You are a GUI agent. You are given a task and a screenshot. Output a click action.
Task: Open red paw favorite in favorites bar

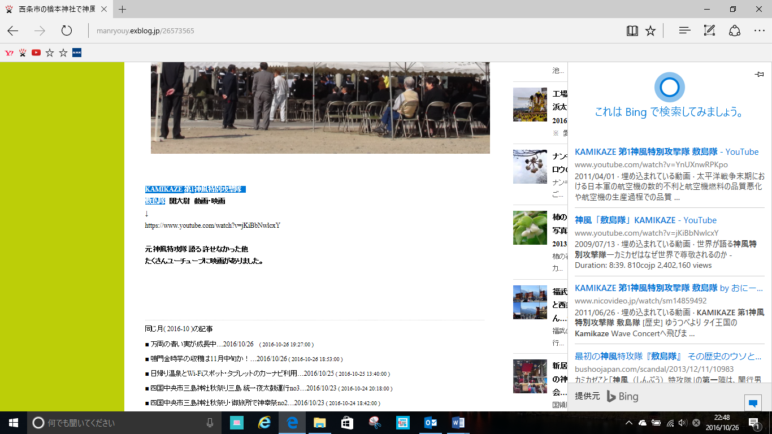23,53
